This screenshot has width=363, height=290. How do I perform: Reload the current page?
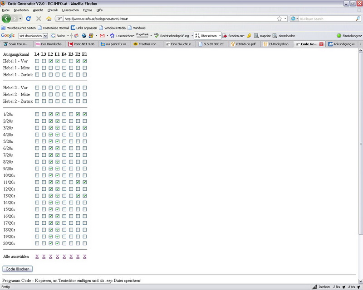pos(28,19)
